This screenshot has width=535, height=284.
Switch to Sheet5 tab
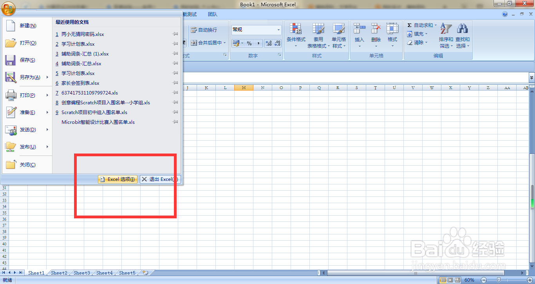[127, 273]
